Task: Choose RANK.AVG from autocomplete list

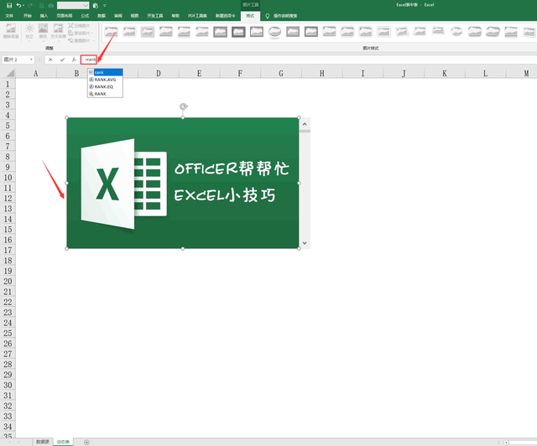Action: 105,80
